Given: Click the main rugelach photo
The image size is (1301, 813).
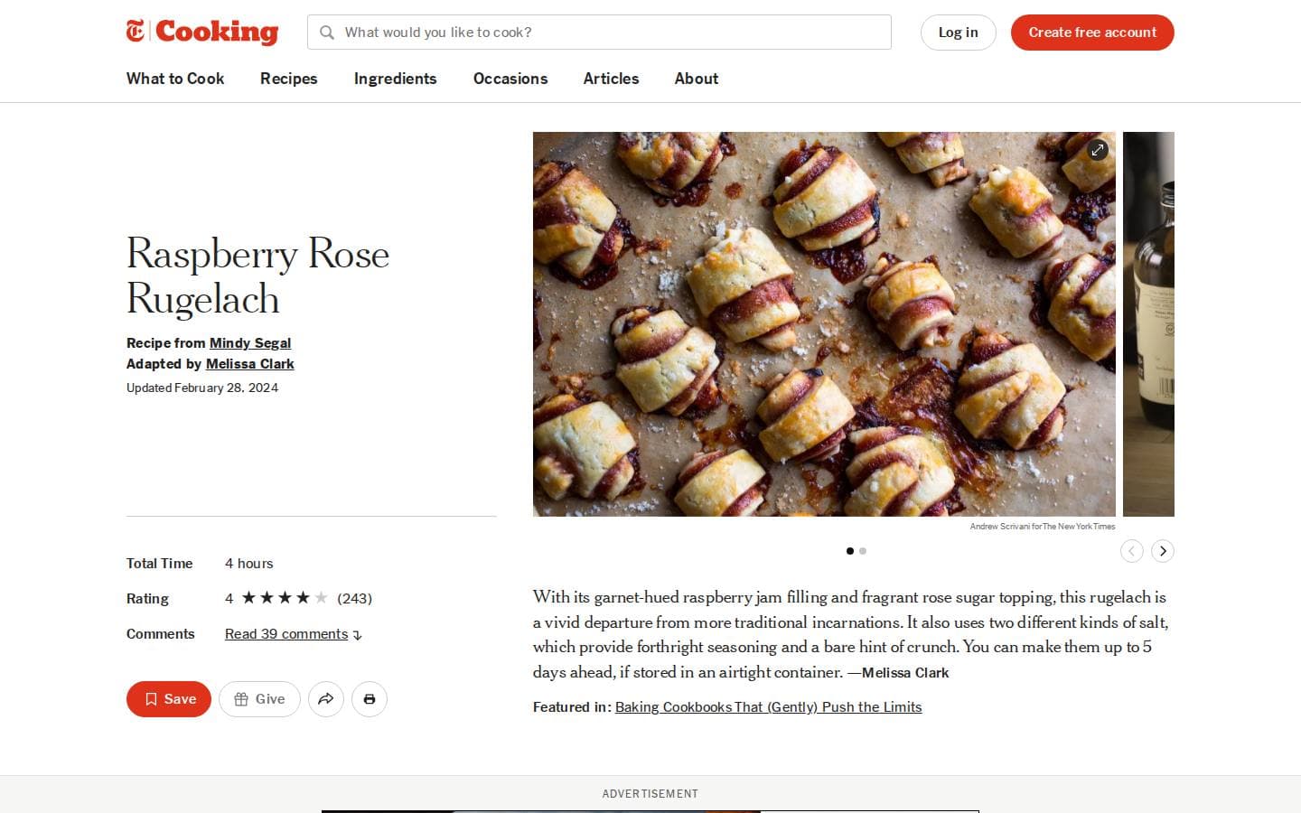Looking at the screenshot, I should (x=824, y=324).
